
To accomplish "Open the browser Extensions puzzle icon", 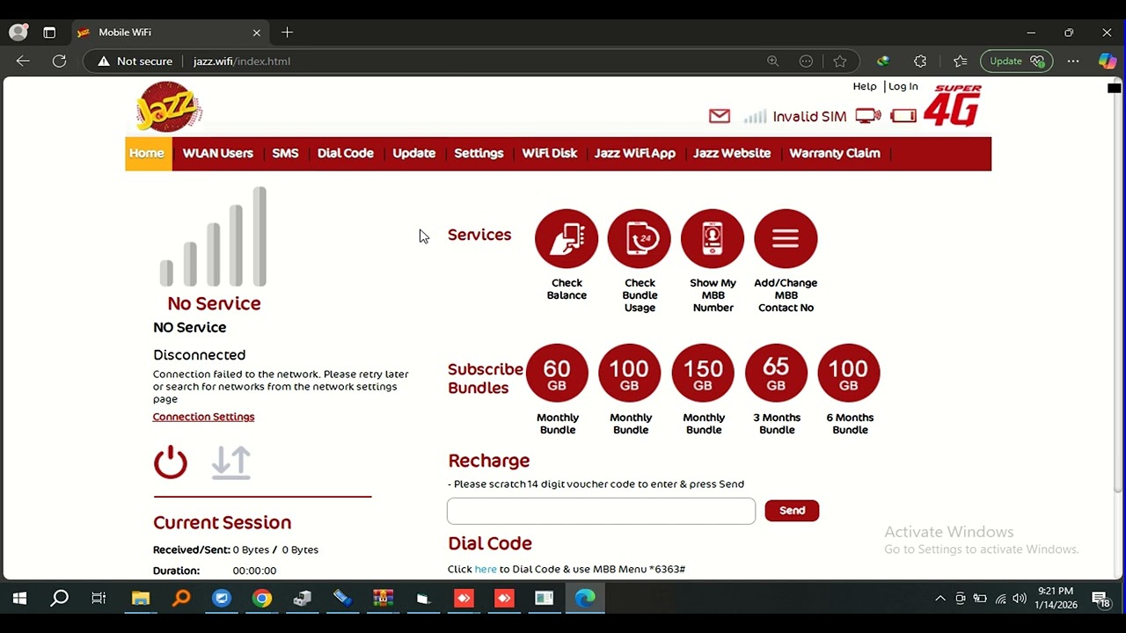I will [x=920, y=62].
